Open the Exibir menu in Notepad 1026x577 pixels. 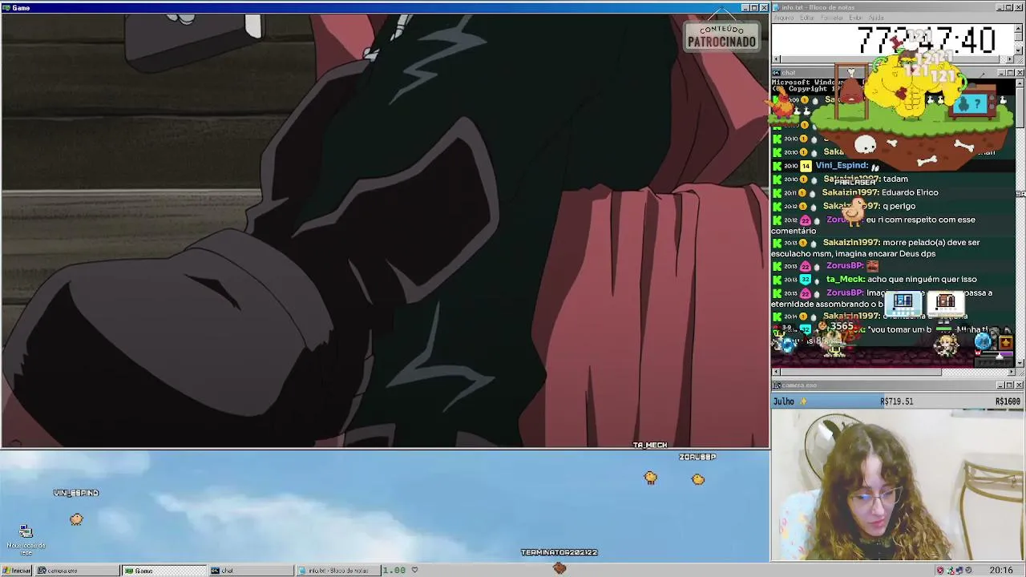tap(855, 18)
